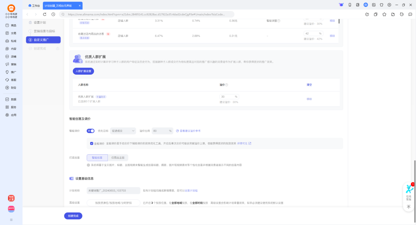Click the 人群扩展设置 button

(x=83, y=71)
